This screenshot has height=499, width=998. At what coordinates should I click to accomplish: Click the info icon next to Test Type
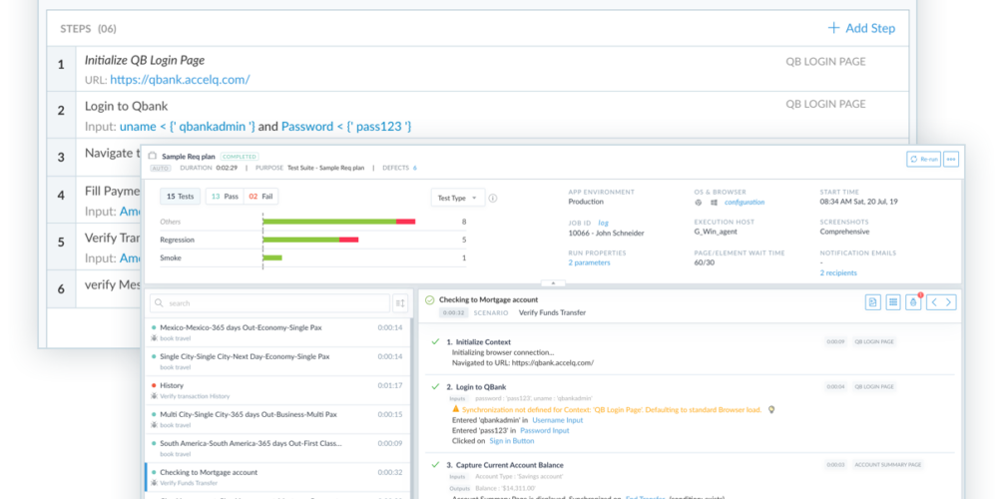click(x=493, y=198)
